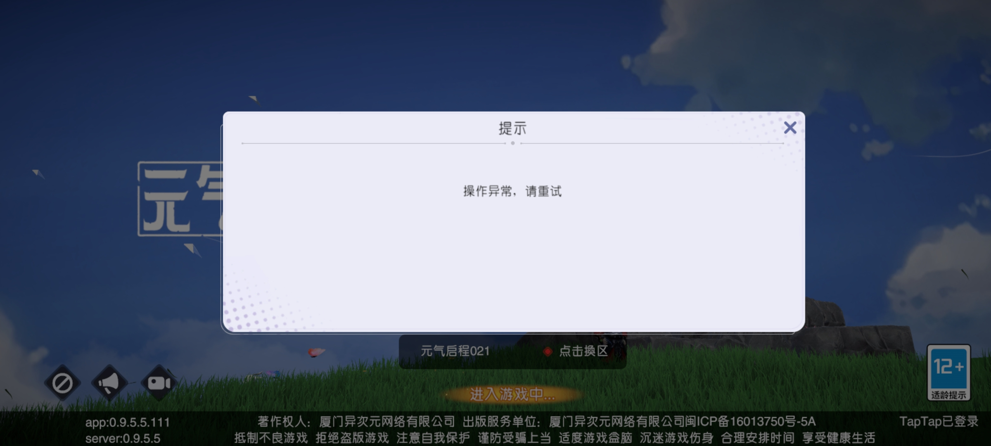Click the 著作权人 copyright line
991x446 pixels.
[x=536, y=421]
